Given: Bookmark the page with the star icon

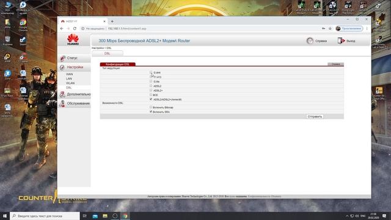Looking at the screenshot, I should (x=330, y=29).
